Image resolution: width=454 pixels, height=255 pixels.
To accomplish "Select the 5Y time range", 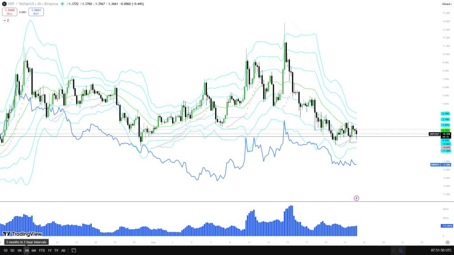I will point(56,251).
